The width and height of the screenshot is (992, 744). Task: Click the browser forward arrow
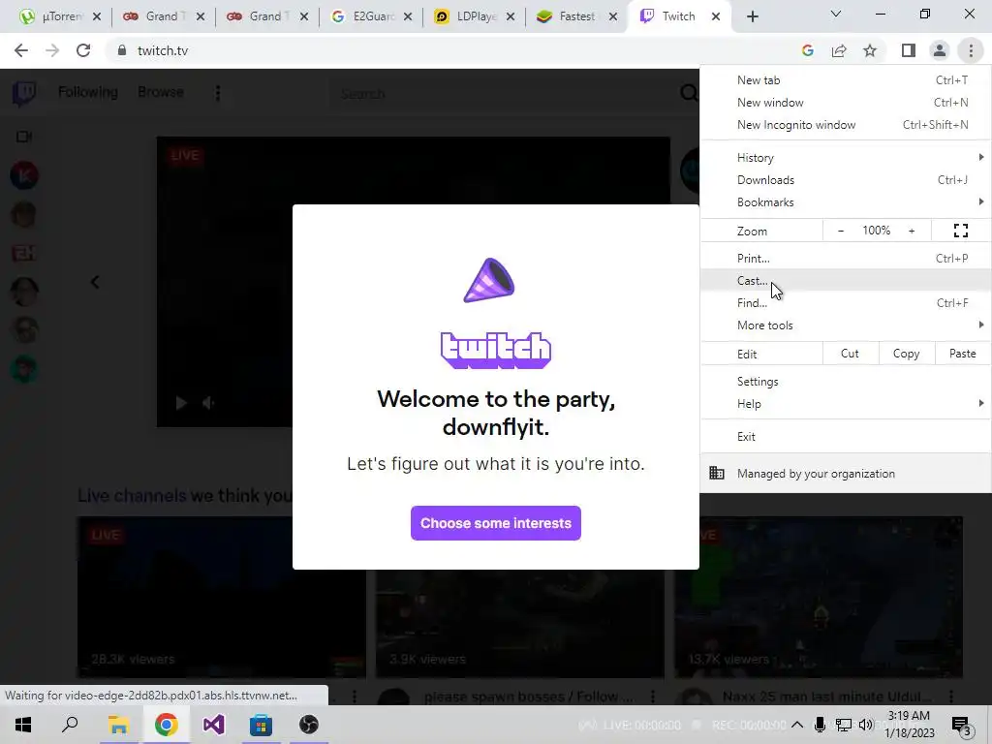[x=52, y=50]
